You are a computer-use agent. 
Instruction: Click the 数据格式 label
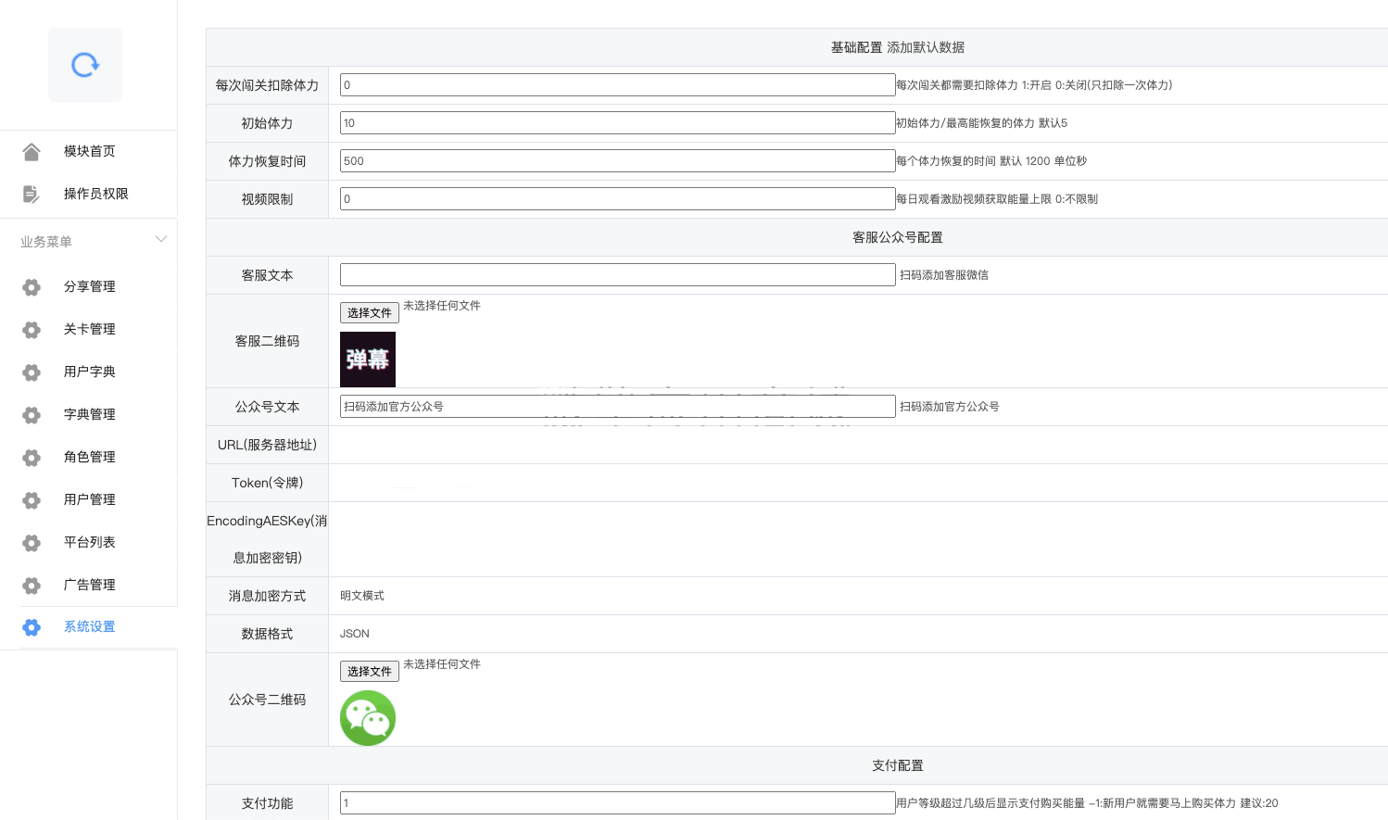point(267,634)
